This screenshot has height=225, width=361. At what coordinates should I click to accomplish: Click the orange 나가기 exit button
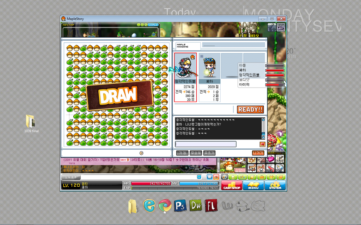pyautogui.click(x=258, y=153)
